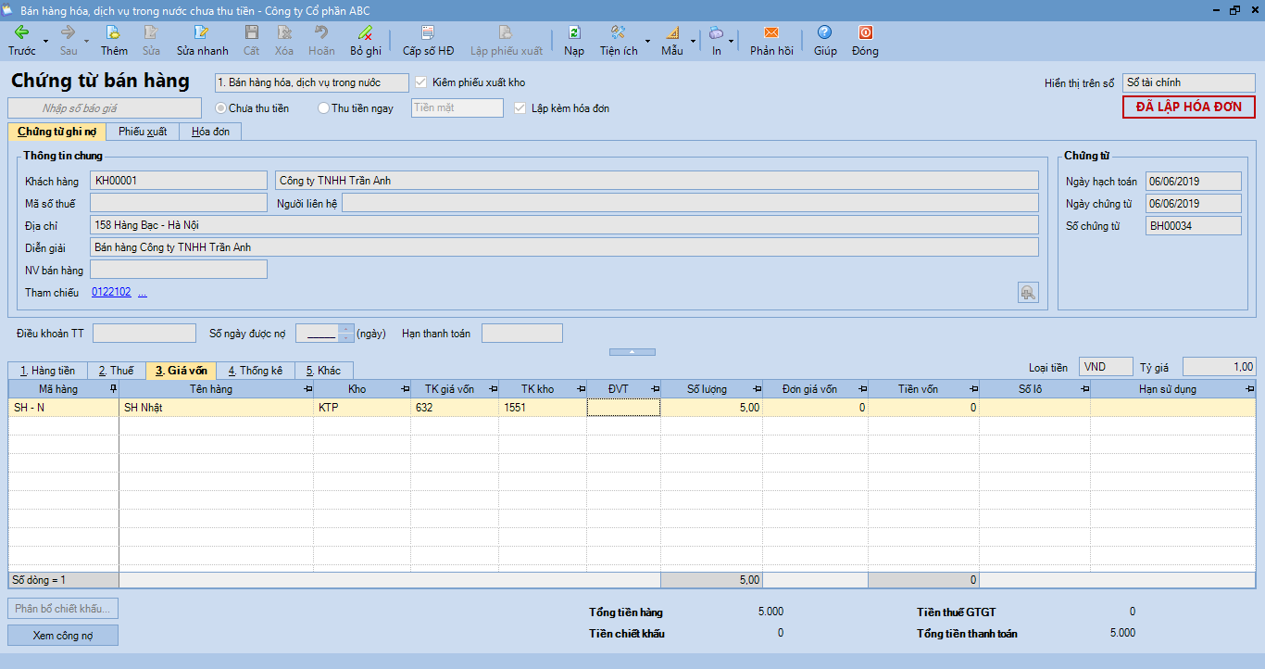This screenshot has height=669, width=1265.
Task: Open Mẫu template tool
Action: click(x=672, y=41)
